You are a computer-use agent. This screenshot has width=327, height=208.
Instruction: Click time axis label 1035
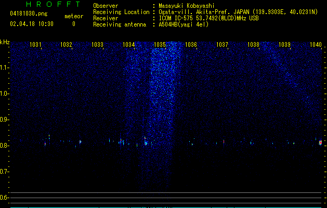point(160,44)
